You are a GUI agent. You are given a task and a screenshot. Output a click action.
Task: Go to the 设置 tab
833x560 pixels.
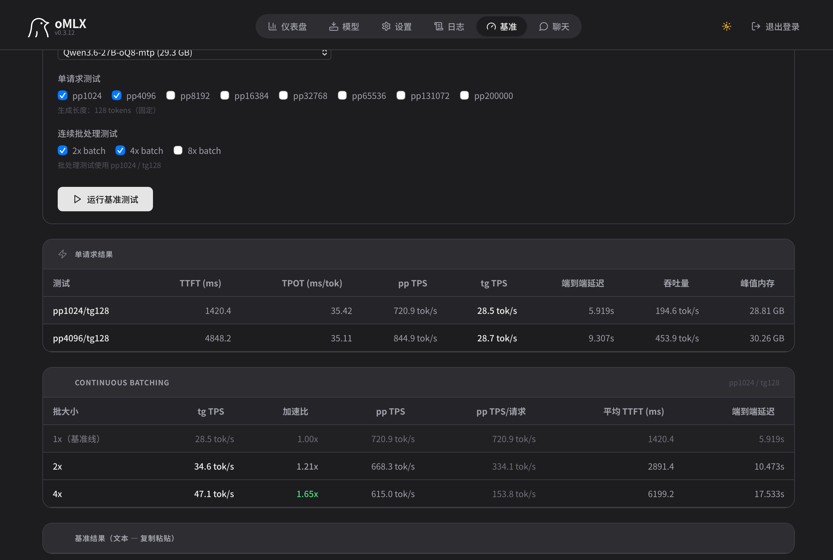click(x=397, y=27)
